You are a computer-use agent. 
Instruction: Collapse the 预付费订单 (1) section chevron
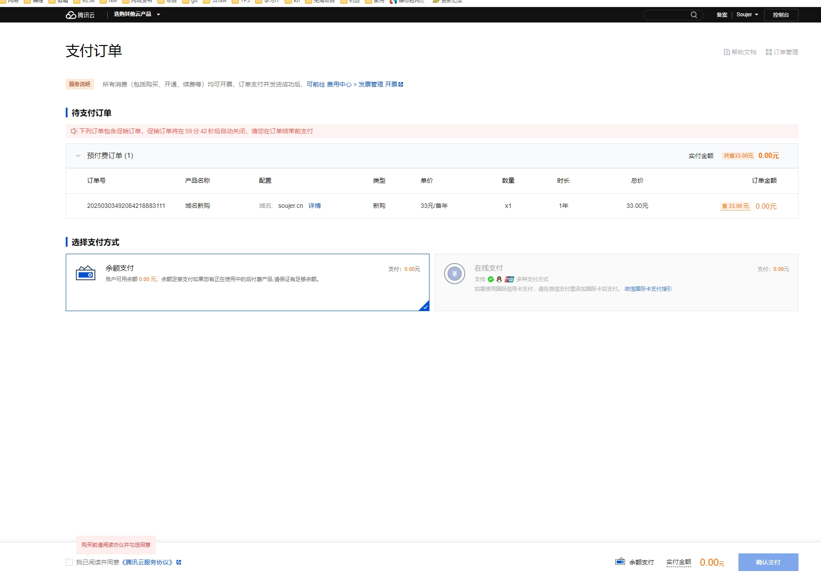click(78, 156)
